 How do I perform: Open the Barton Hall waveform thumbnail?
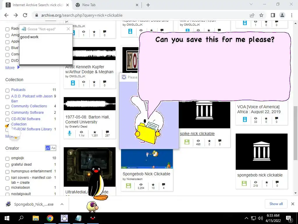(90, 104)
